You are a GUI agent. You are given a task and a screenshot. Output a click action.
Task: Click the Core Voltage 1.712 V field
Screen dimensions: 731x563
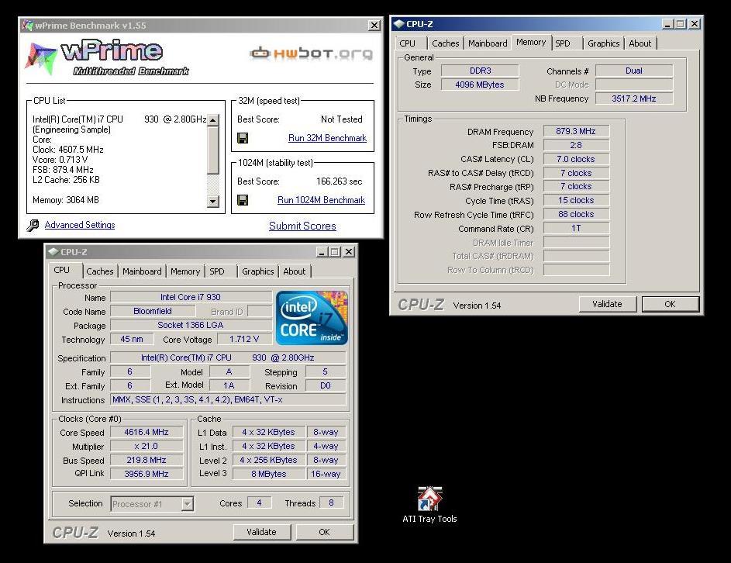244,339
